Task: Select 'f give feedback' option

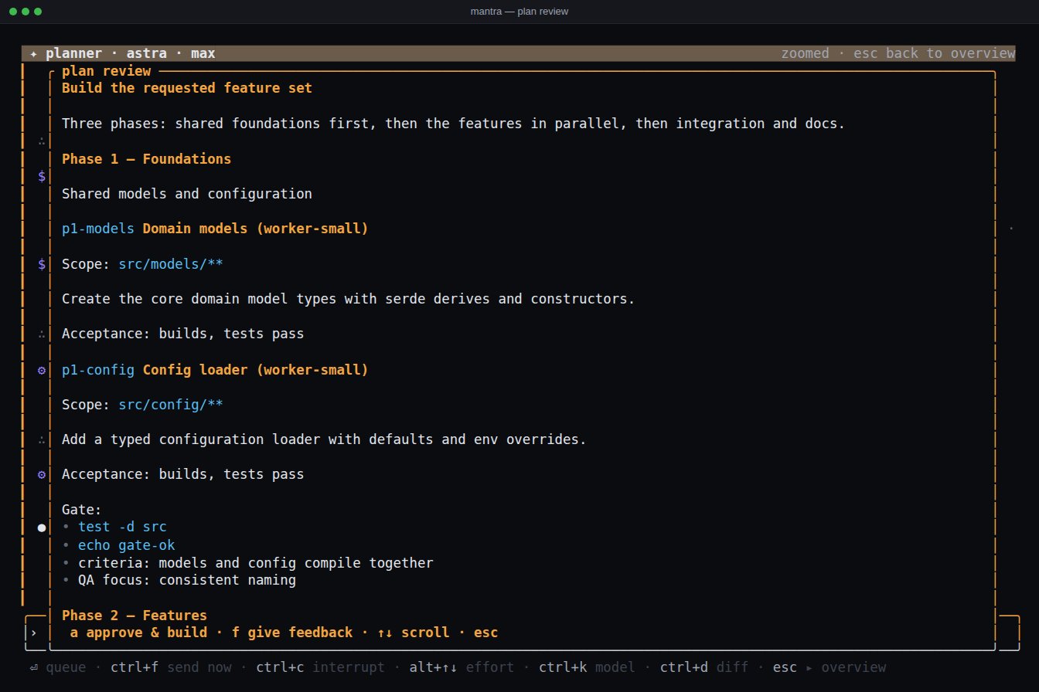Action: point(292,633)
